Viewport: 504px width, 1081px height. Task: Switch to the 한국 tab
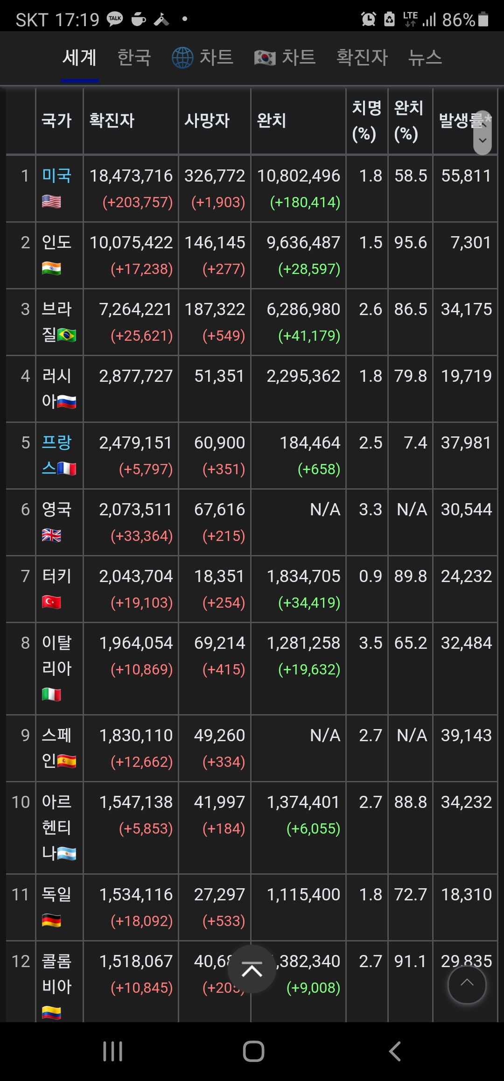click(134, 58)
